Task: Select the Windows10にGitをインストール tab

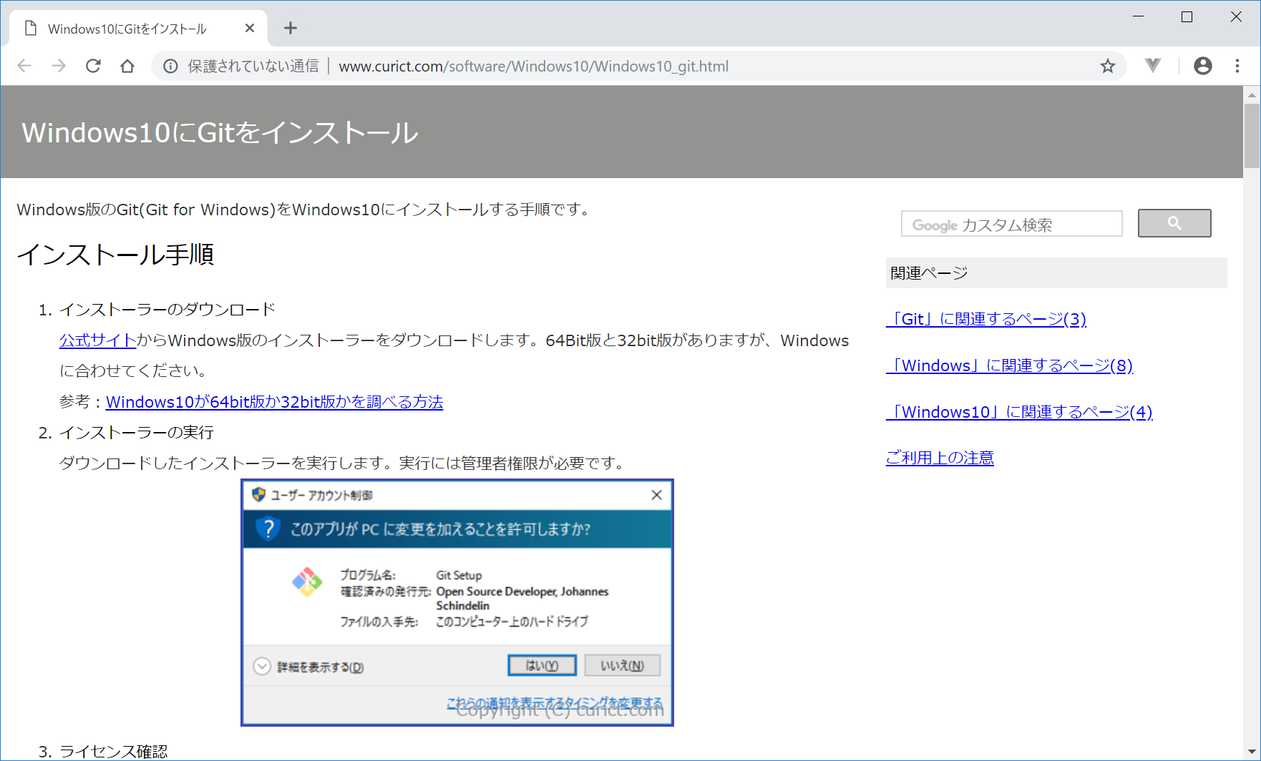Action: click(127, 29)
